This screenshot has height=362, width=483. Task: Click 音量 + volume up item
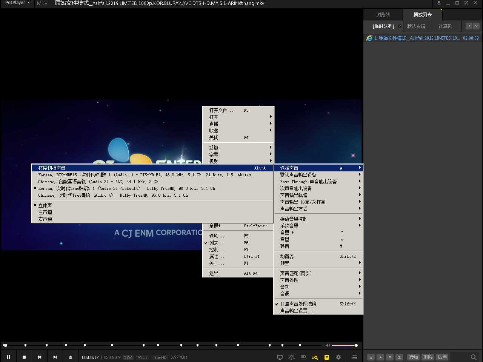pyautogui.click(x=318, y=233)
